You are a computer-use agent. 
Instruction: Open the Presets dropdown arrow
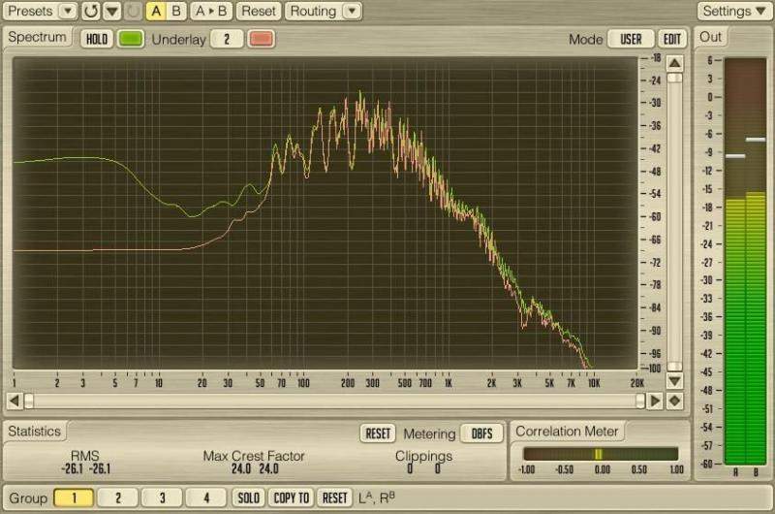point(67,12)
